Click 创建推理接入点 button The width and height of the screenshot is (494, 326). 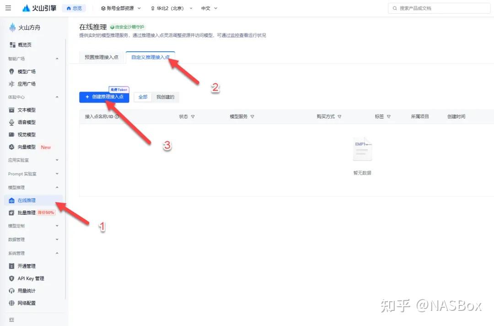[104, 97]
